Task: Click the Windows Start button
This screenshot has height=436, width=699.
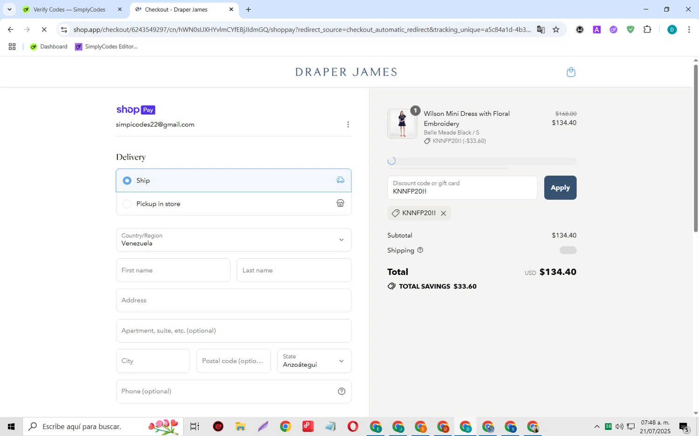Action: tap(11, 426)
